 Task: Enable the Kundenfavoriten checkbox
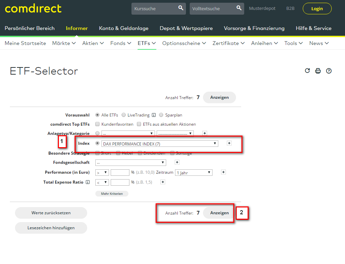(x=98, y=124)
